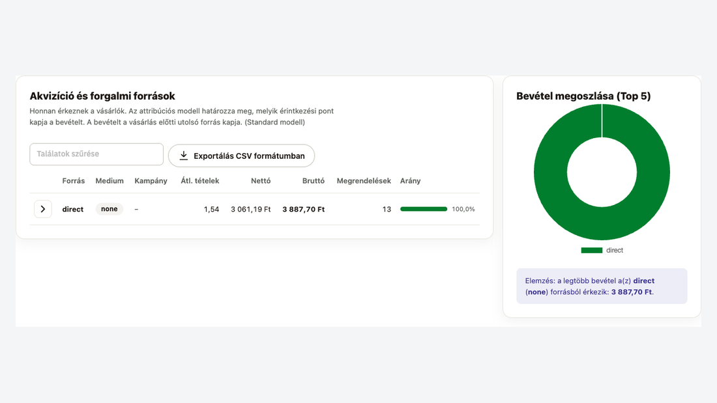717x403 pixels.
Task: Expand the direct source row chevron
Action: point(43,209)
